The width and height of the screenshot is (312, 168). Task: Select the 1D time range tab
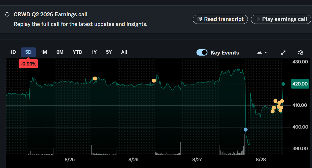click(13, 52)
